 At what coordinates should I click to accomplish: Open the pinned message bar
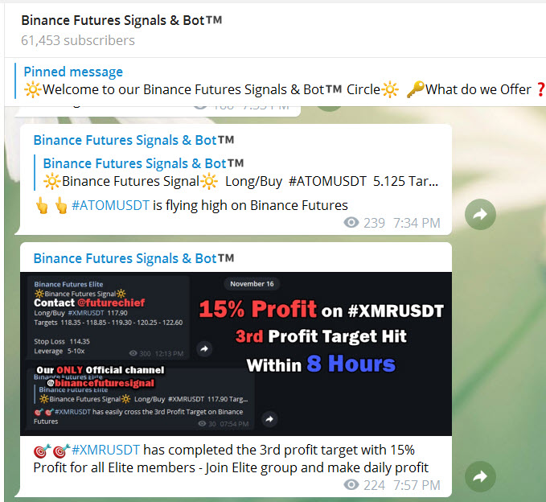click(275, 81)
